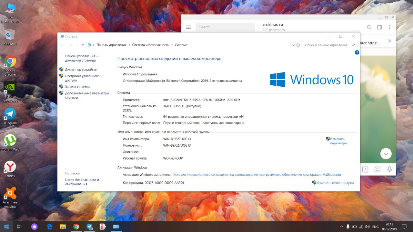Open Telegram desktop shortcut
The height and width of the screenshot is (232, 413).
(10, 116)
